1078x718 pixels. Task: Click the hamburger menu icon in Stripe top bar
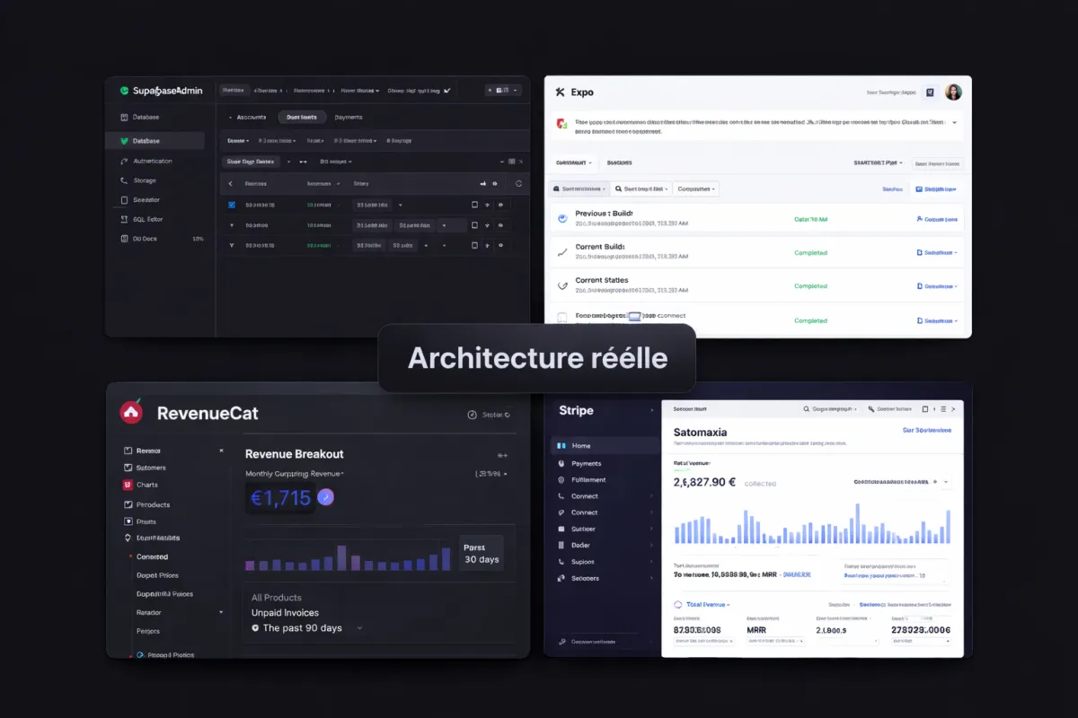[942, 408]
